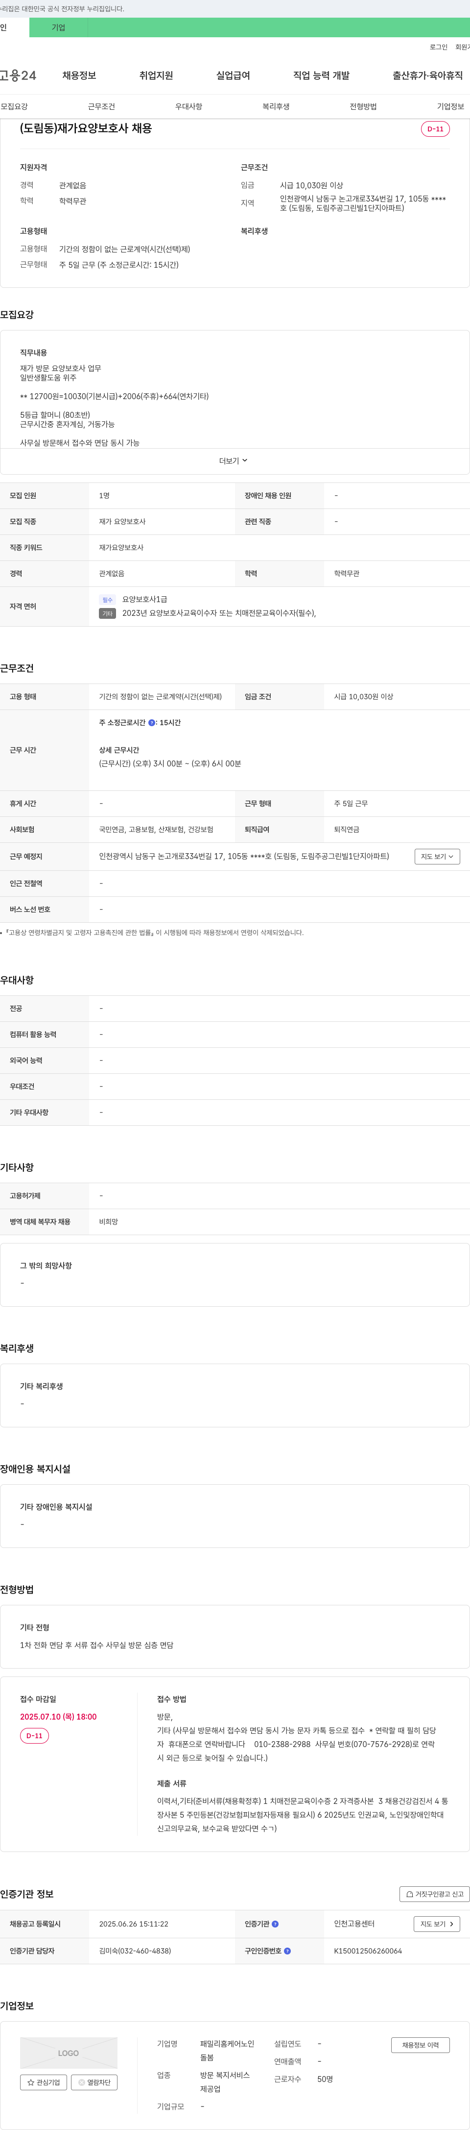Click the 5등급 할머니 (80초반) line
Image resolution: width=470 pixels, height=2130 pixels.
(x=55, y=415)
